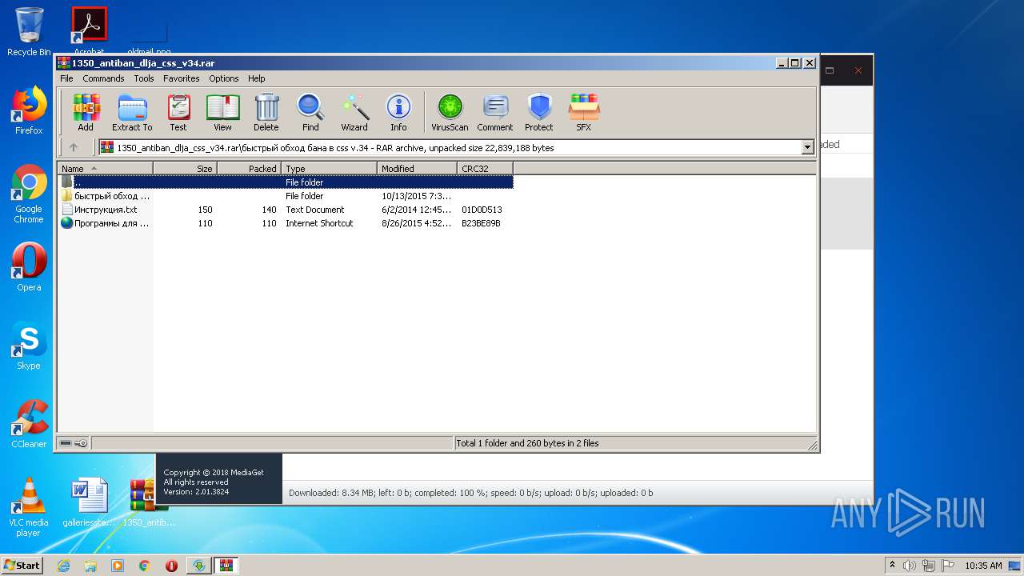Select the Инструкция.txt file row

point(286,210)
